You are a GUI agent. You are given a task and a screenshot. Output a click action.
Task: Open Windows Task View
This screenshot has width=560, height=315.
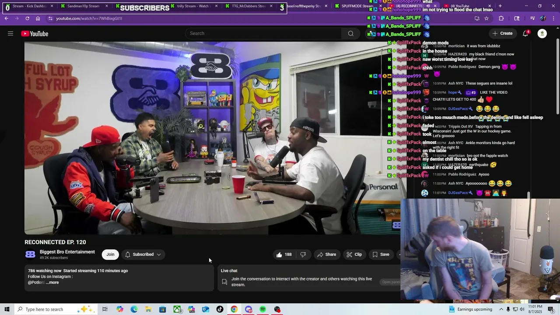coord(105,309)
